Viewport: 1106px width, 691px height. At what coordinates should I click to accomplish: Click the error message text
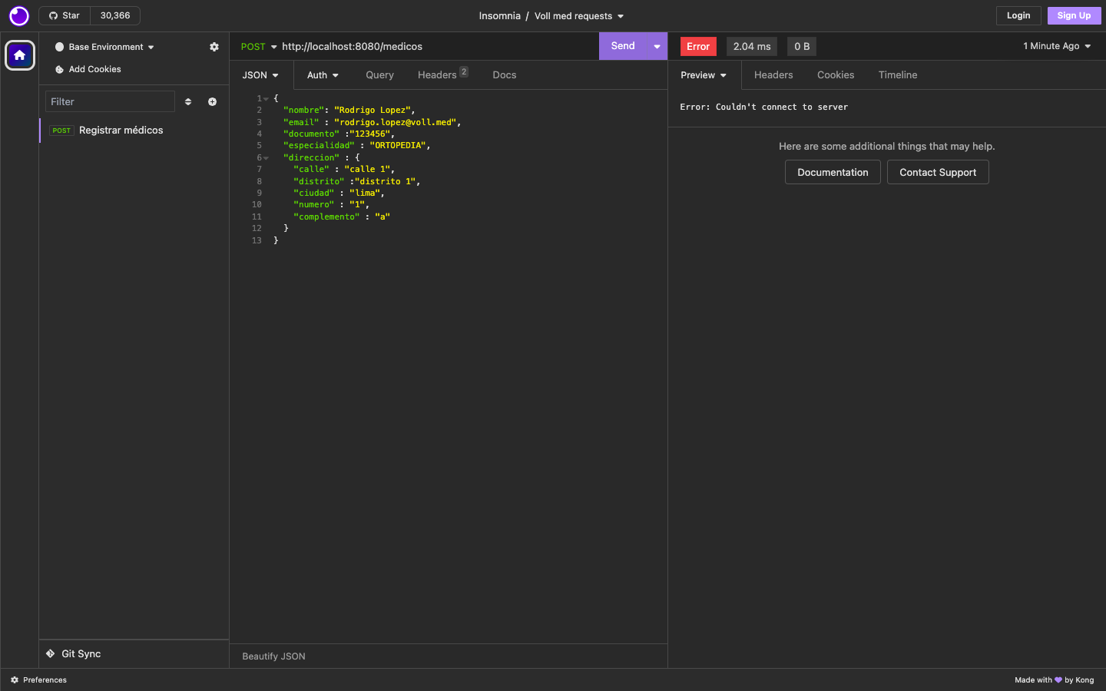coord(763,107)
